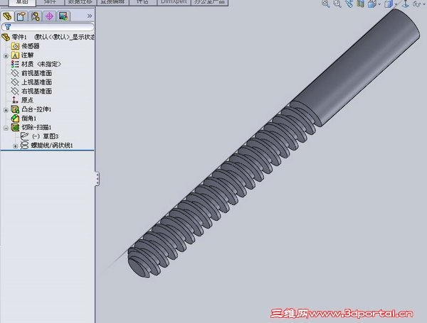Viewport: 427px width, 323px height.
Task: Expand the 螺旋线/涡状线1 node
Action: coord(16,146)
